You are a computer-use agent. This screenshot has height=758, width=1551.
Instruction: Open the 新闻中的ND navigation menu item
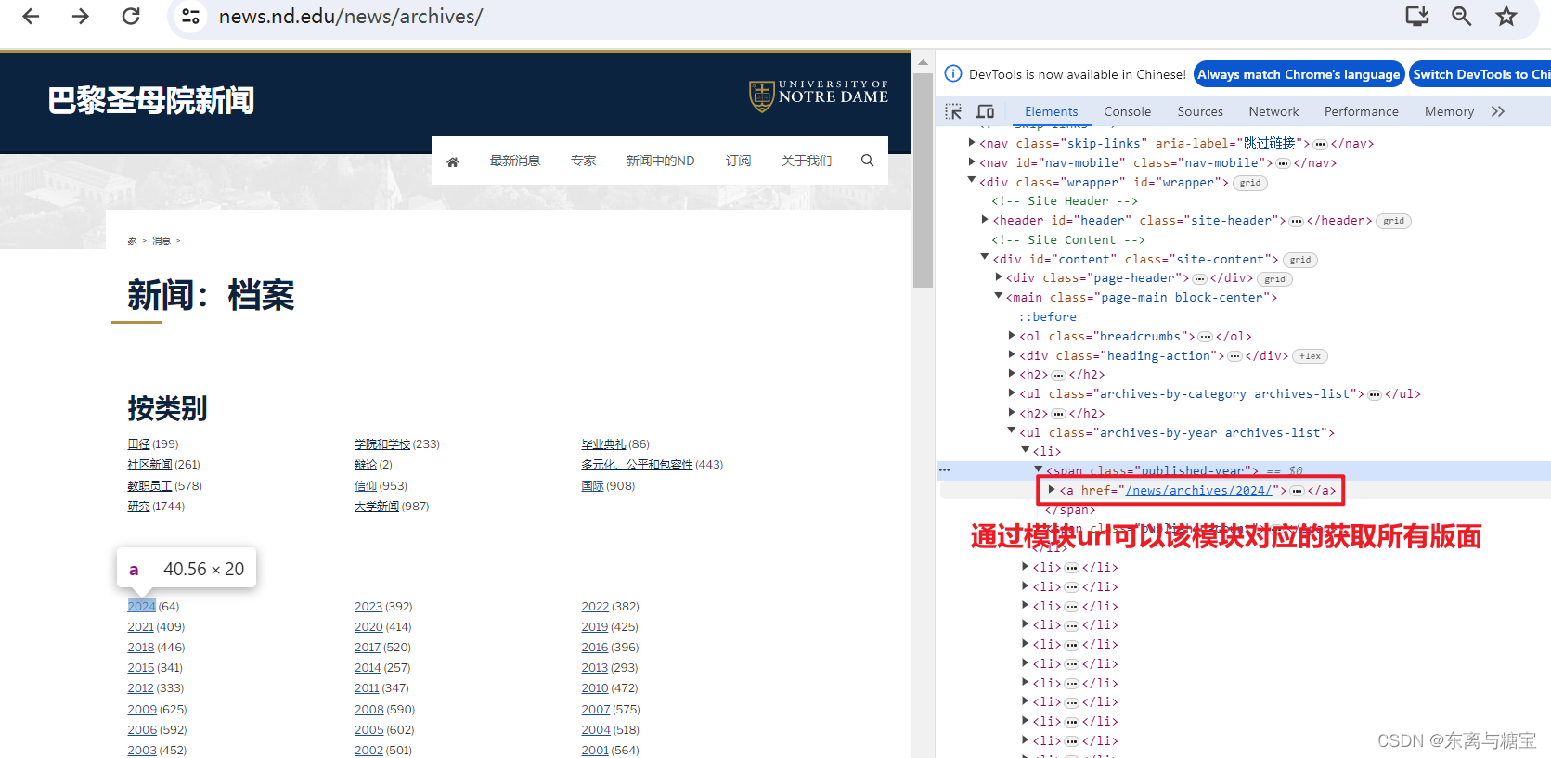[x=660, y=161]
